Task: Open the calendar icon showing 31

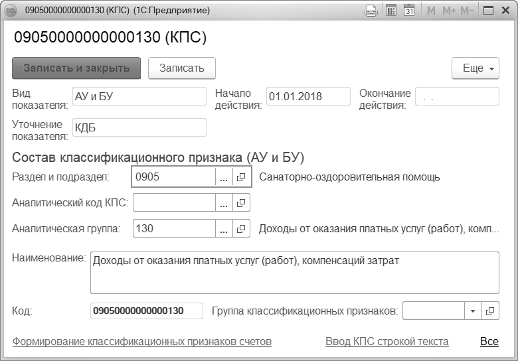Action: tap(409, 11)
